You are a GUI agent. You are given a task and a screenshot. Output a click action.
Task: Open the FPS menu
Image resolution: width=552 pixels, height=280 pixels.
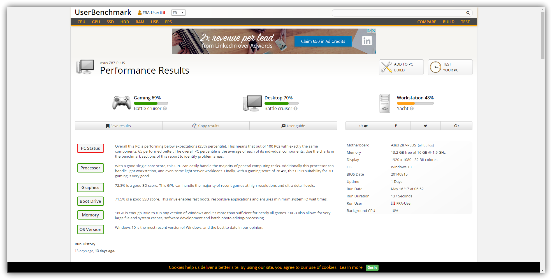168,22
